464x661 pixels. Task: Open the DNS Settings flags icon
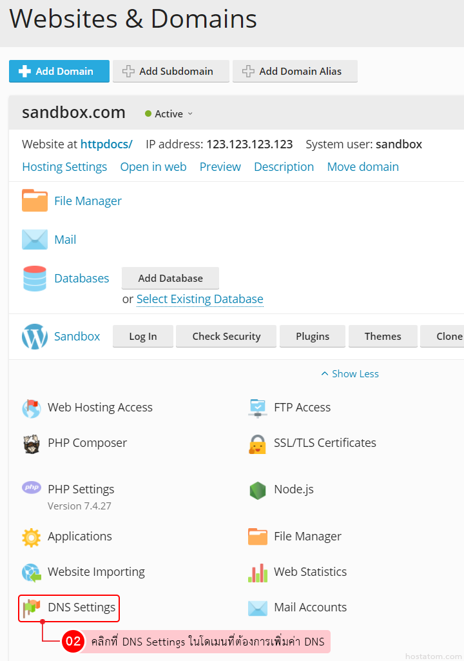click(32, 607)
